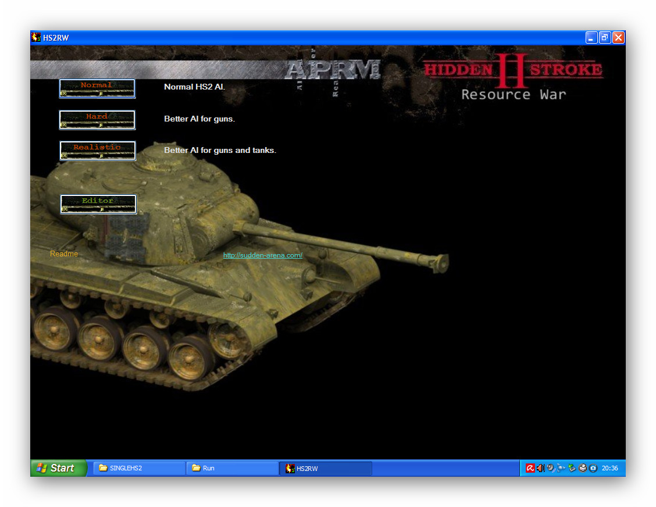Select the HS2RW taskbar button
The height and width of the screenshot is (507, 656).
tap(326, 468)
